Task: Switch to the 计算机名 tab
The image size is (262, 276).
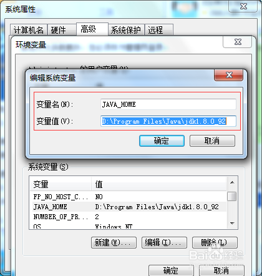Action: 29,30
